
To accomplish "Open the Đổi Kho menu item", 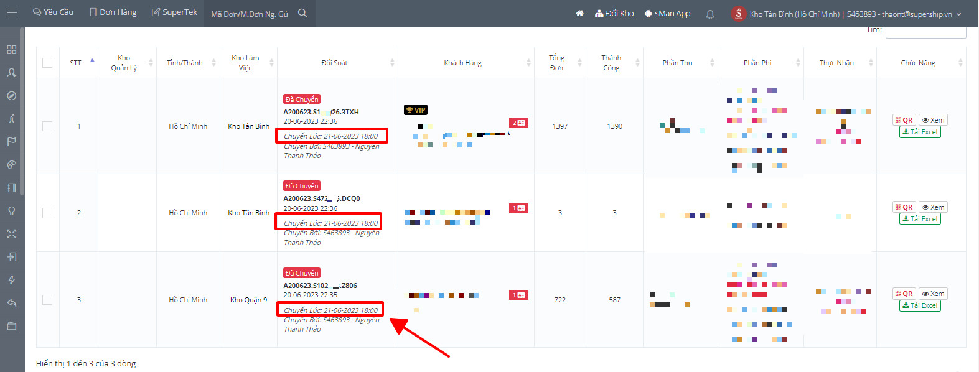I will [x=614, y=13].
